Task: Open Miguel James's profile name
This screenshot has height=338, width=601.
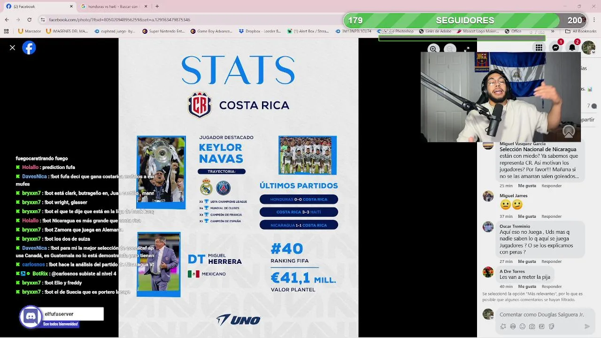Action: point(513,196)
